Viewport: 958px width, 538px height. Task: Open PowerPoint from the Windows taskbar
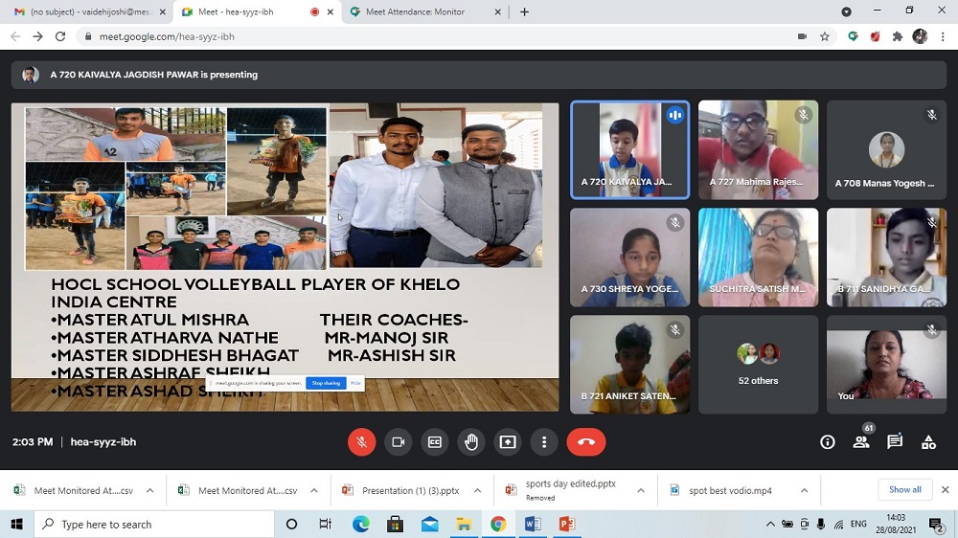click(566, 524)
